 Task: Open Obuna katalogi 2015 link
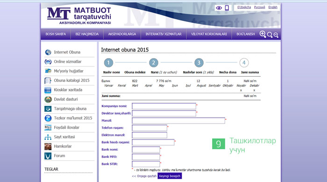72,80
